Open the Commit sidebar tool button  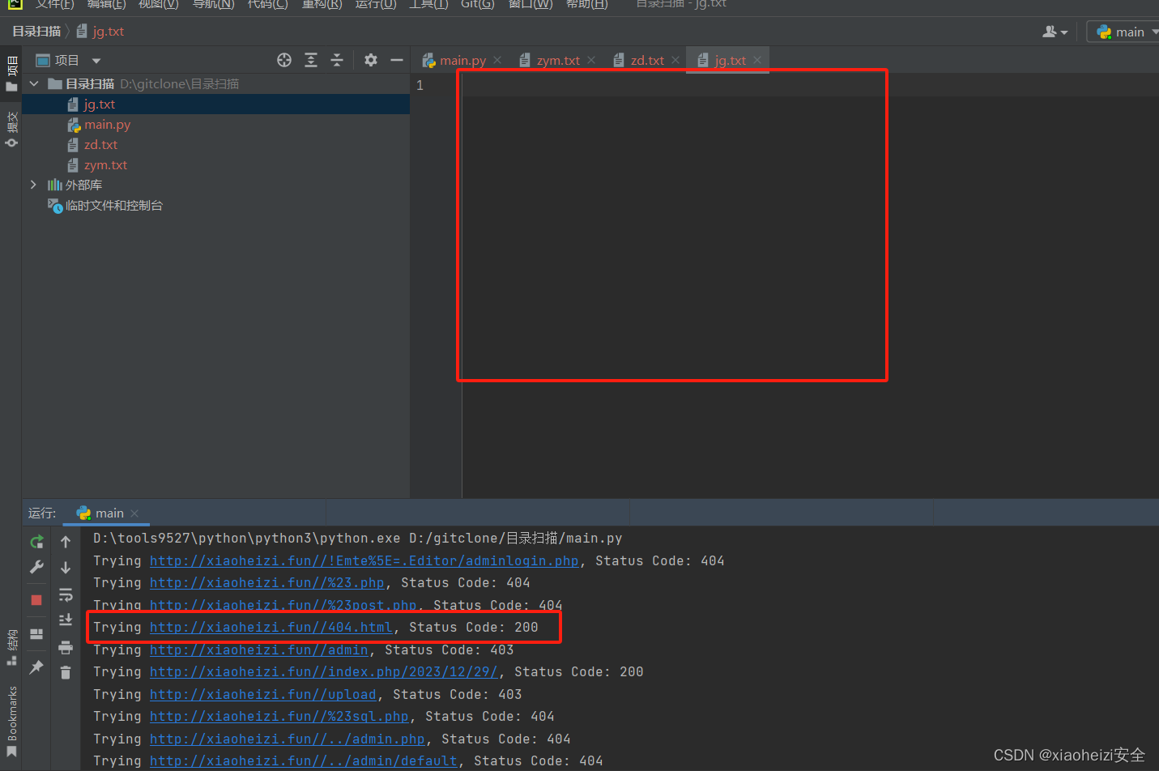click(x=11, y=130)
